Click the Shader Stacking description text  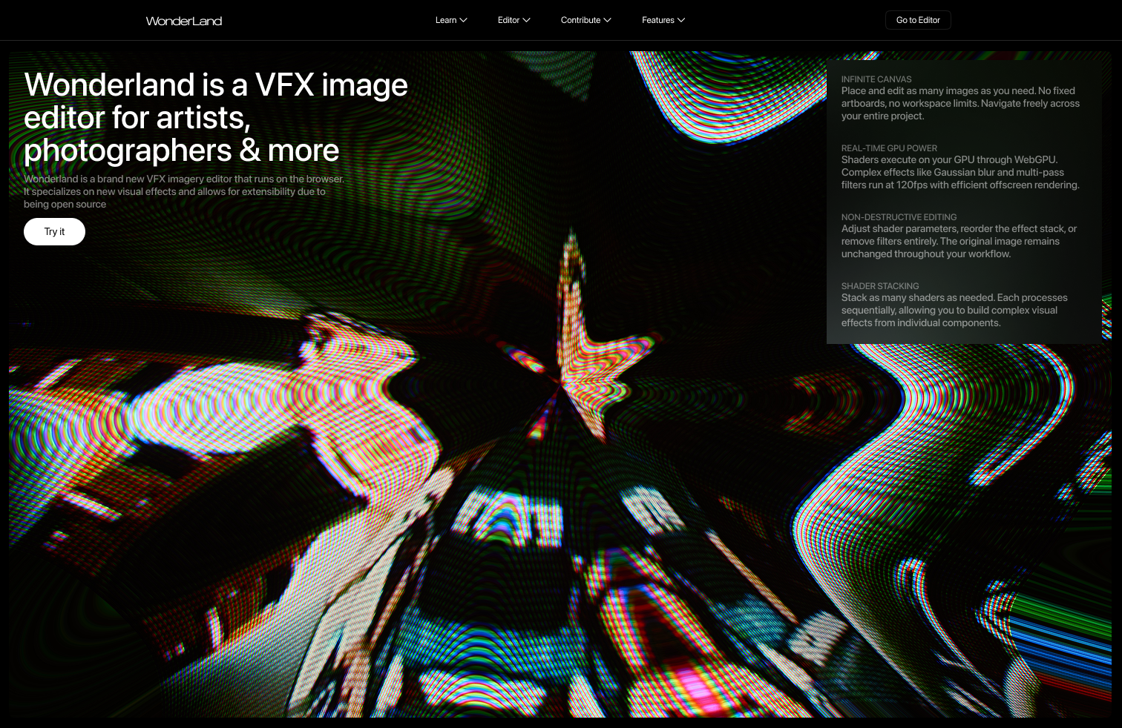point(954,311)
